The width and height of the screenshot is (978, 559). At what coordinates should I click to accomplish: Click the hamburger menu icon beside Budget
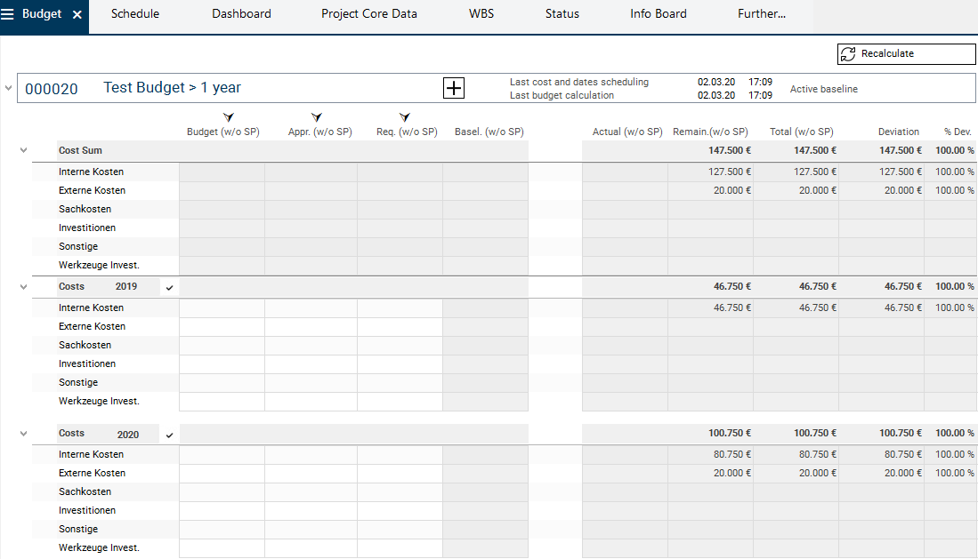8,14
